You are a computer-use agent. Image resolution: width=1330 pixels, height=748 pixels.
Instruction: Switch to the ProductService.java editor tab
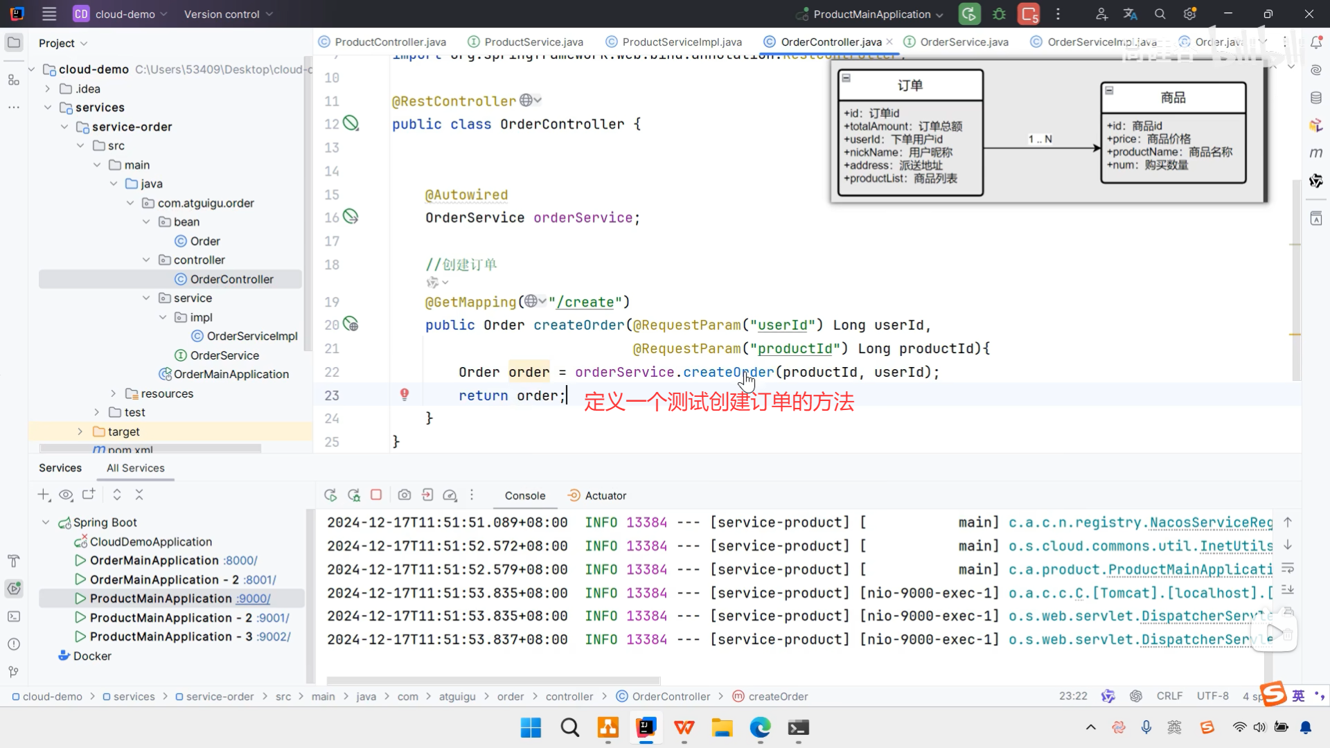(533, 42)
